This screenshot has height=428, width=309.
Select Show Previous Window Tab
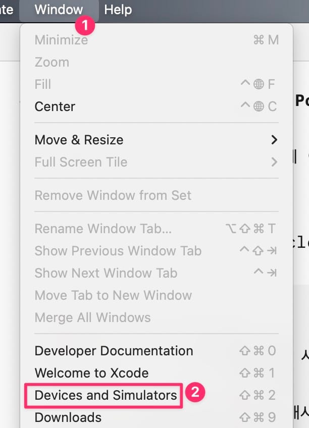pyautogui.click(x=156, y=251)
